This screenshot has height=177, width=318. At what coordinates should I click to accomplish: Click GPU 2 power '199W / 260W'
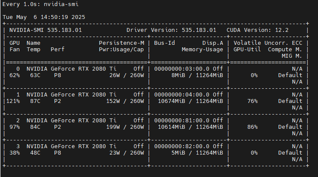pos(125,127)
